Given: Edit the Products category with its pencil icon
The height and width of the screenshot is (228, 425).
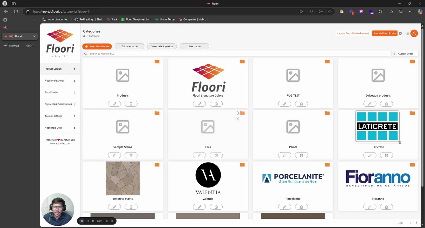Looking at the screenshot, I should [114, 104].
